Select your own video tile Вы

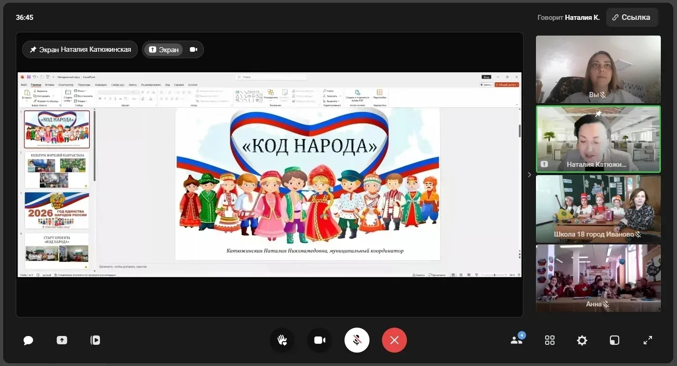coord(598,69)
